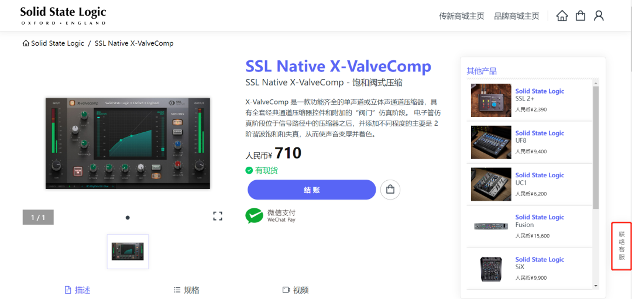Open the 联络客服 side button
This screenshot has width=632, height=299.
pyautogui.click(x=621, y=246)
